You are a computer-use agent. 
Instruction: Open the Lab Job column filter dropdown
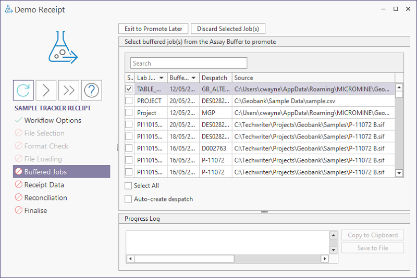pyautogui.click(x=162, y=78)
